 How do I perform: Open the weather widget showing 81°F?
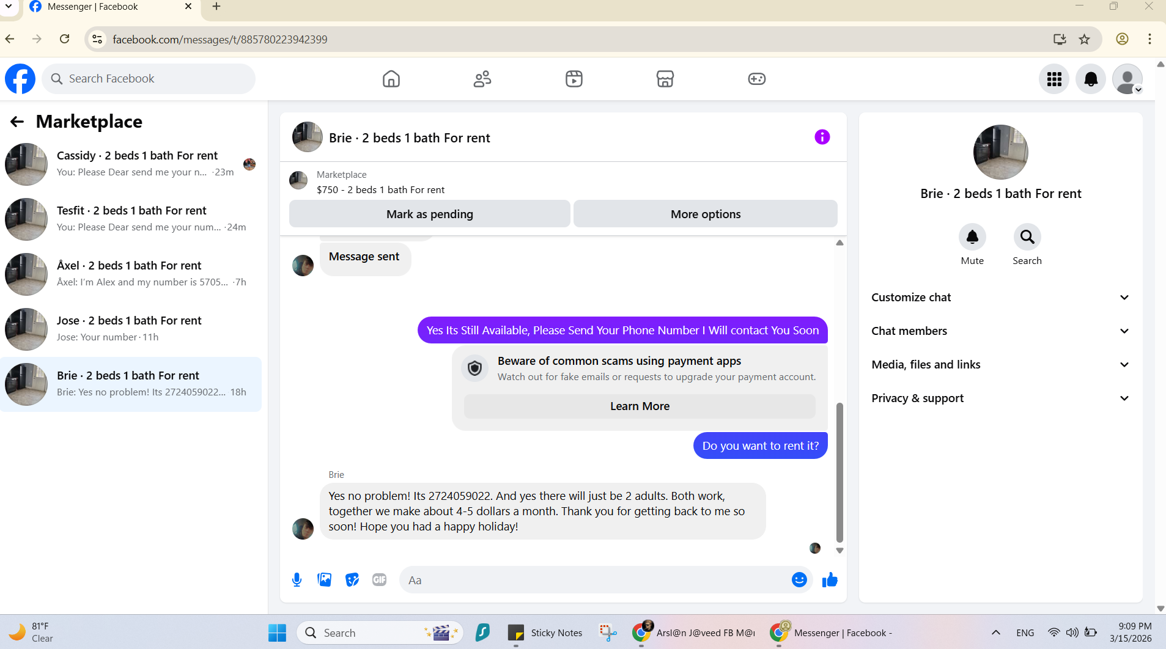(31, 632)
